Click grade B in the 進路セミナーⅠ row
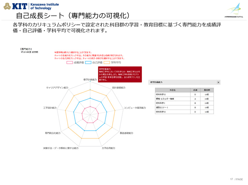 195,107
